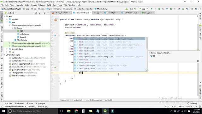Screen dimensions: 202x114
Task: Open settings.gradle in Gradle Scripts
Action: [x=23, y=73]
